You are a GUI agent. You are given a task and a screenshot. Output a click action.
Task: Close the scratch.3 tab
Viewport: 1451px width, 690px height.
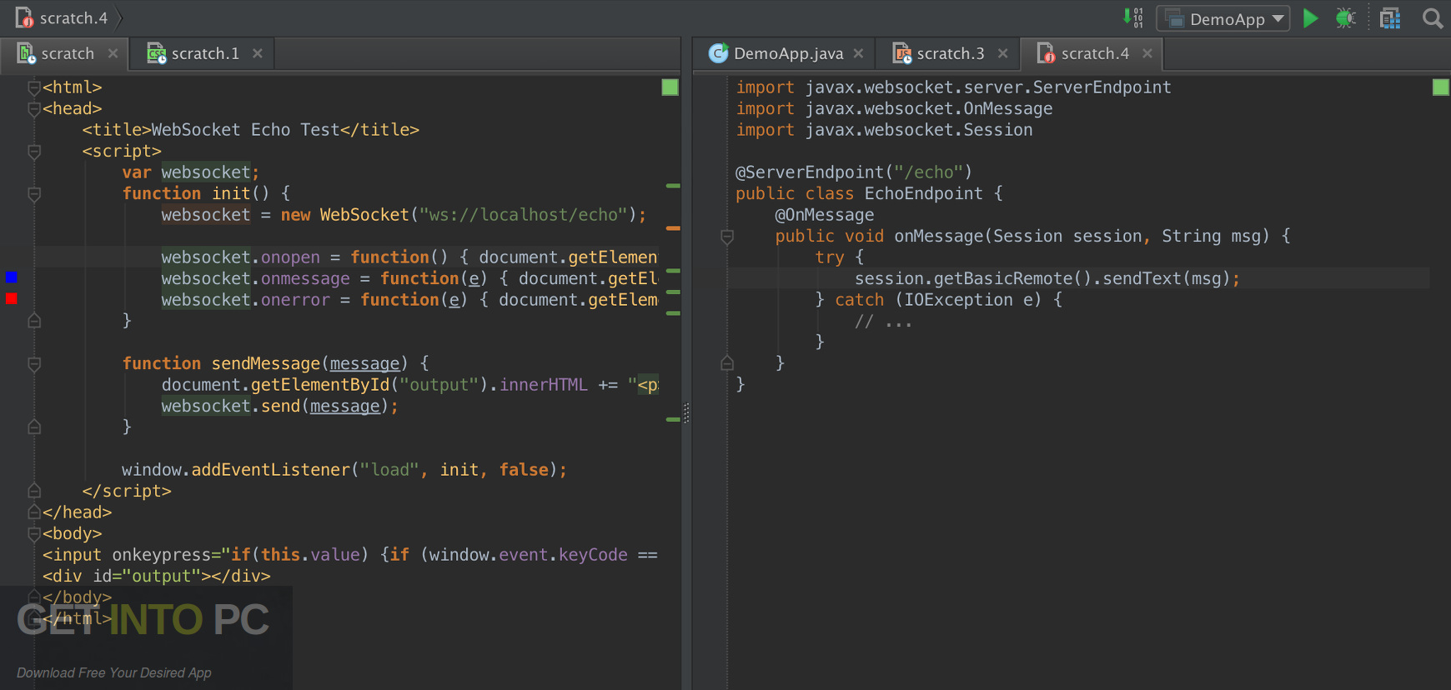1002,53
